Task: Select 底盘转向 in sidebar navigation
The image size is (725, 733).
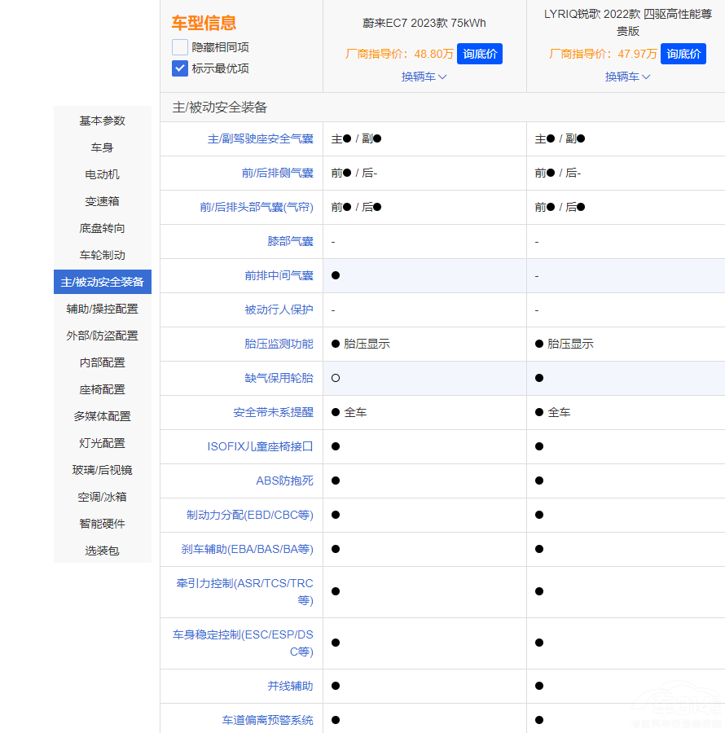Action: click(102, 228)
